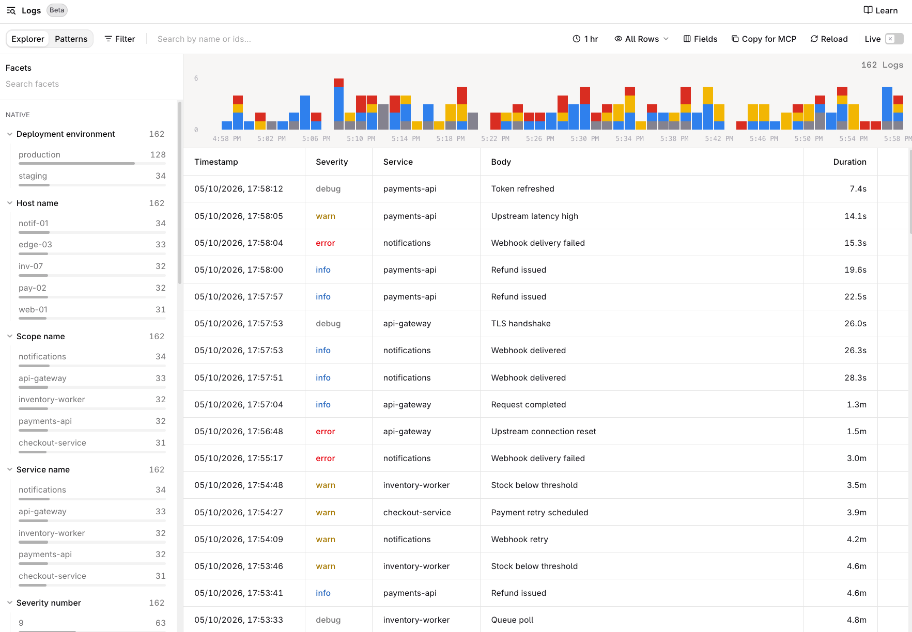
Task: Click the Reload refresh icon
Action: (x=814, y=39)
